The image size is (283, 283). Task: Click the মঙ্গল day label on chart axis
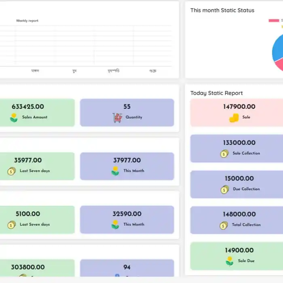point(35,71)
